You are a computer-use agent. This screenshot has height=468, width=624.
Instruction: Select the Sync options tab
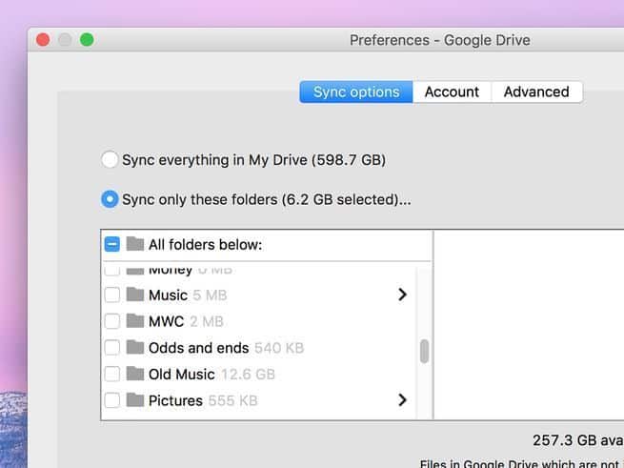tap(356, 92)
